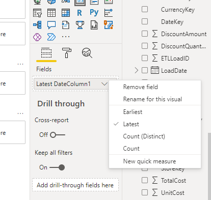This screenshot has width=211, height=200.
Task: Insert the Key influencers visual
Action: (x=109, y=13)
